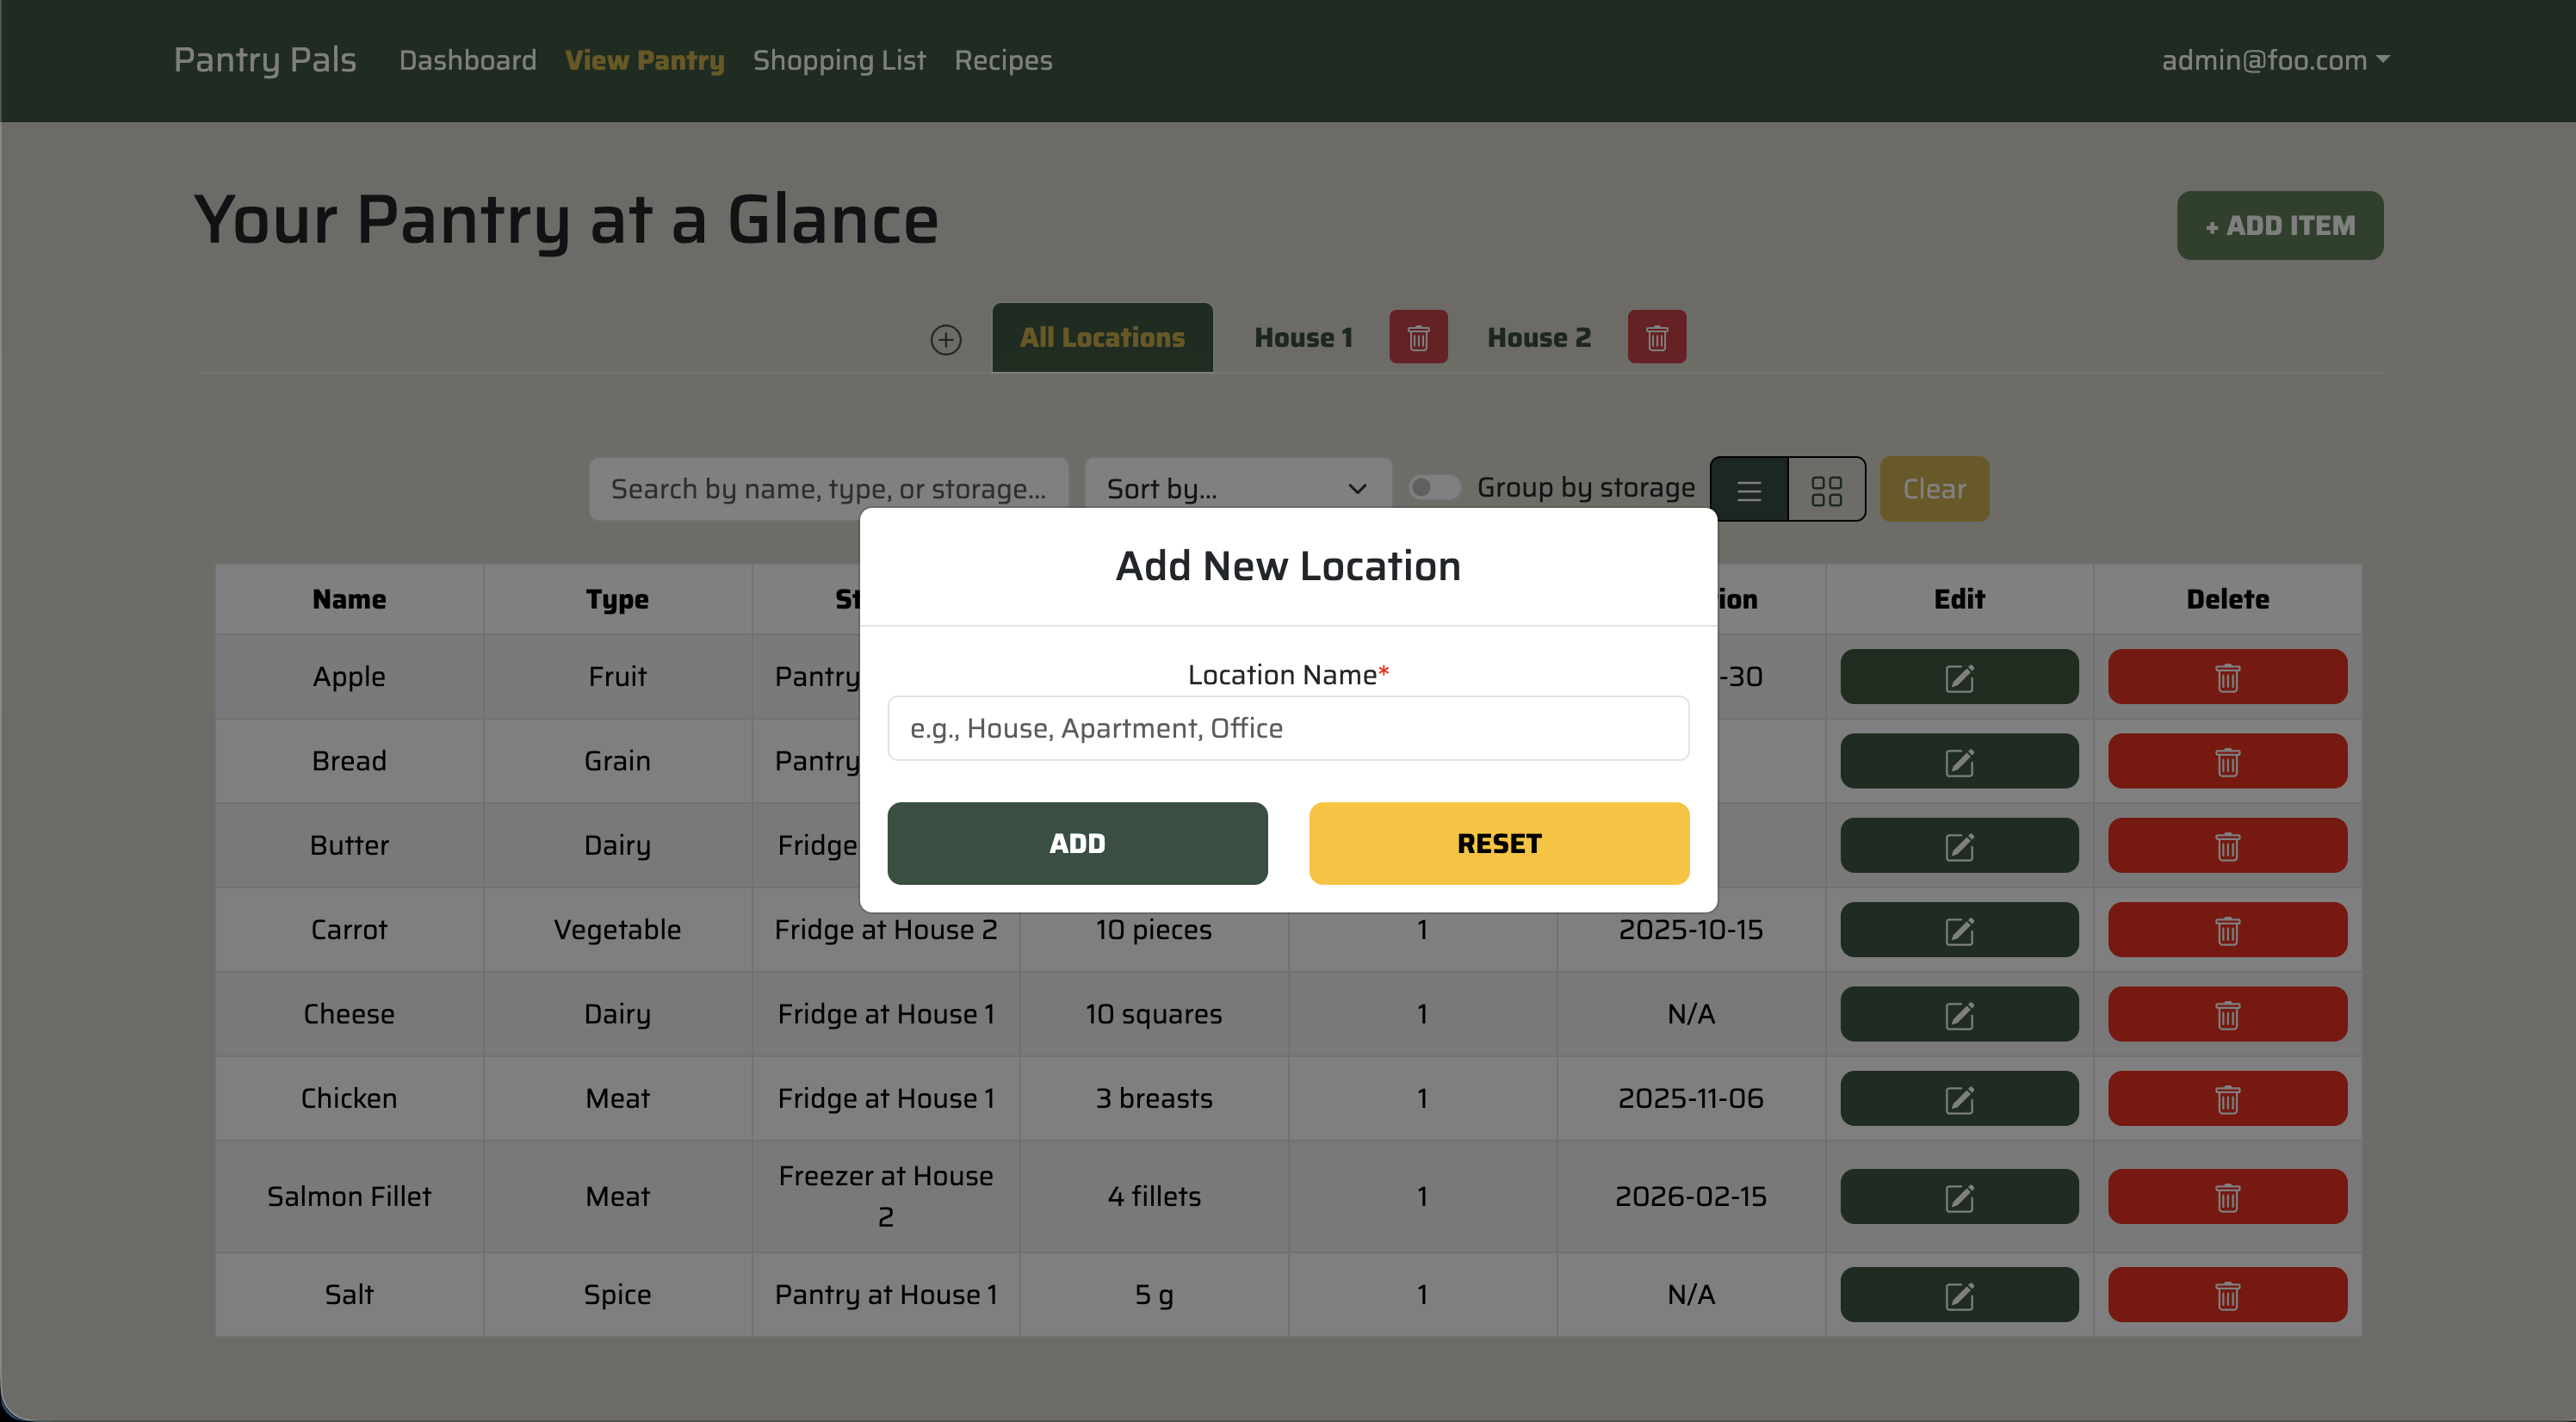Viewport: 2576px width, 1422px height.
Task: Delete the Salt item with its trash icon
Action: pyautogui.click(x=2228, y=1294)
